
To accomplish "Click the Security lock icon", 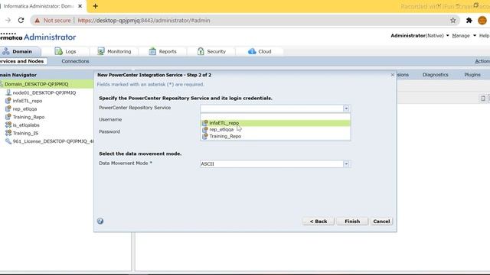I will (x=201, y=51).
